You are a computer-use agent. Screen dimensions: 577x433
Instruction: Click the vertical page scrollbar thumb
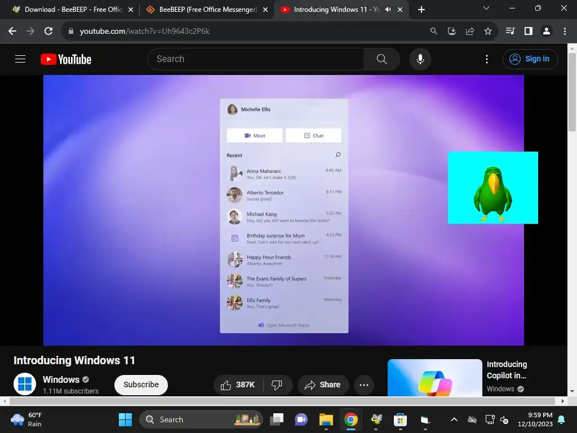tap(572, 92)
